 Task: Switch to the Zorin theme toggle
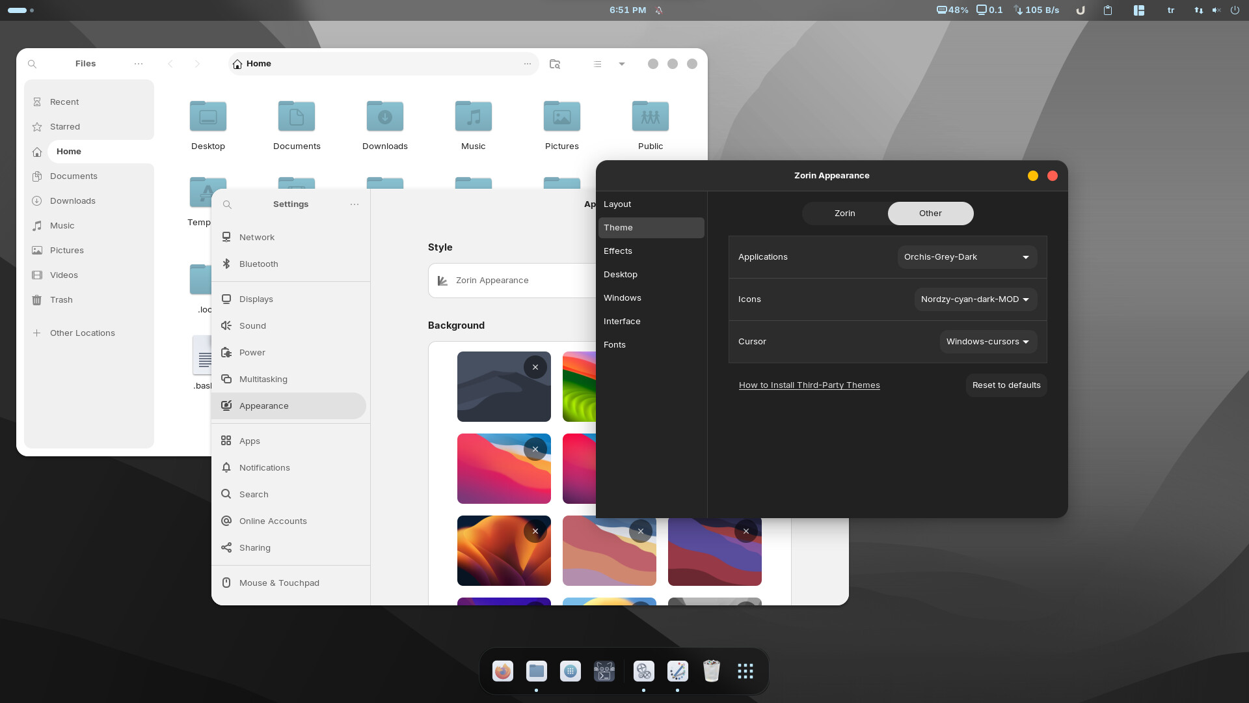(844, 214)
